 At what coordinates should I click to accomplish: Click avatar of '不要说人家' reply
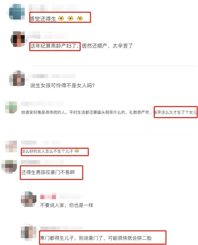tap(29, 199)
